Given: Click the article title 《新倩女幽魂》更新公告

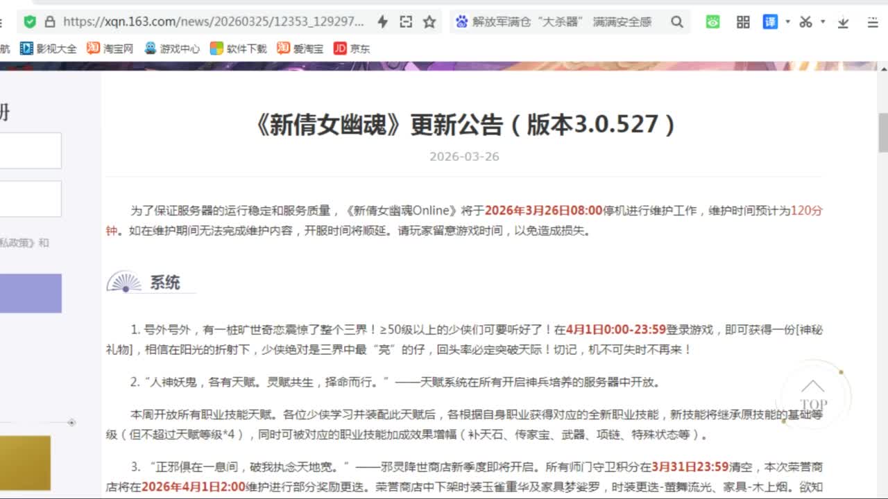Looking at the screenshot, I should tap(465, 125).
